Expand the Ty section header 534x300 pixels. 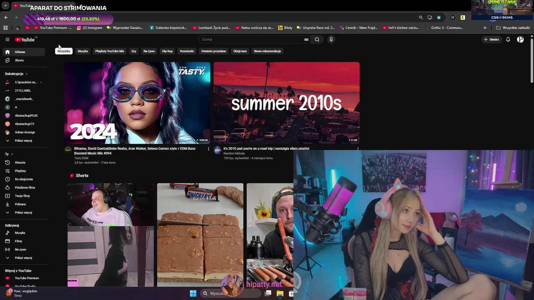tap(8, 154)
